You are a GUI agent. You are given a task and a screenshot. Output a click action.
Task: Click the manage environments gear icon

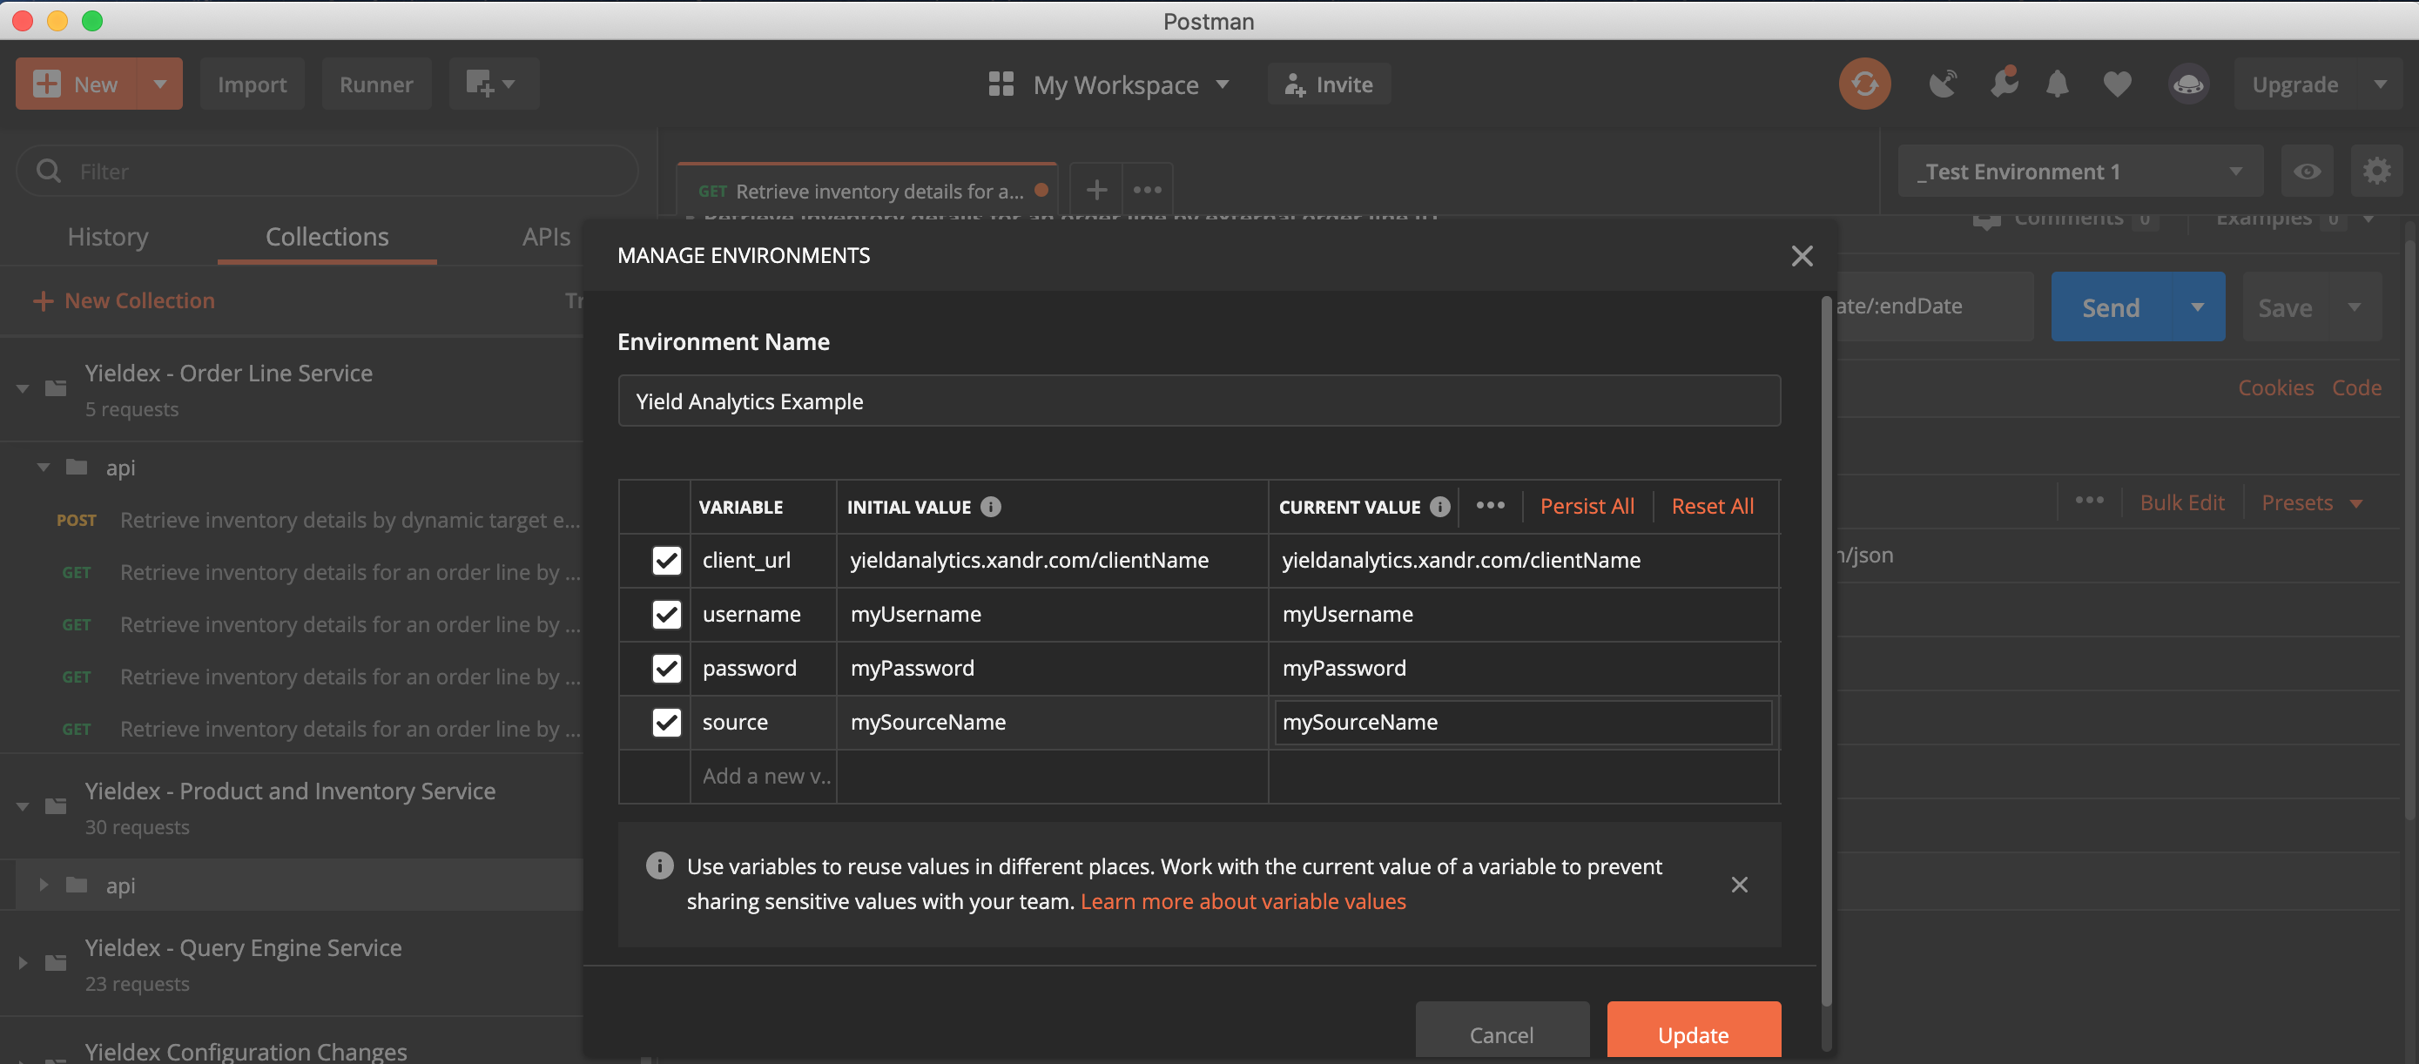2375,172
